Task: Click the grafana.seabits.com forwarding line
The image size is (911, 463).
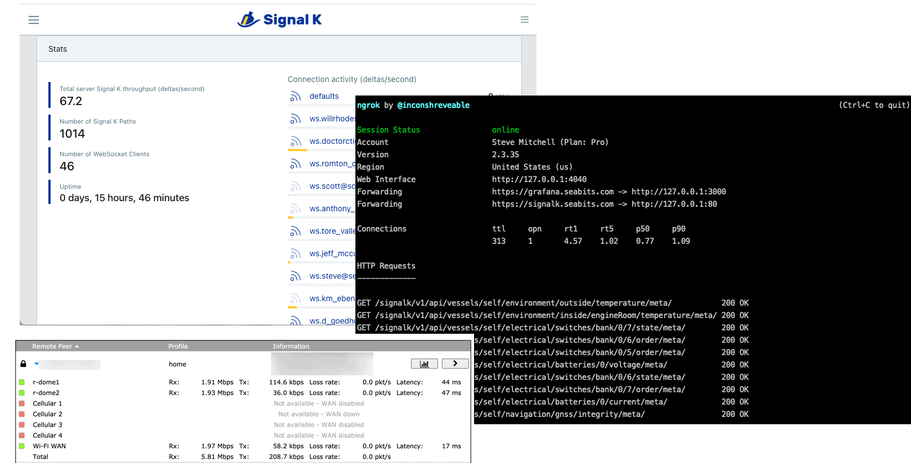Action: coord(542,192)
